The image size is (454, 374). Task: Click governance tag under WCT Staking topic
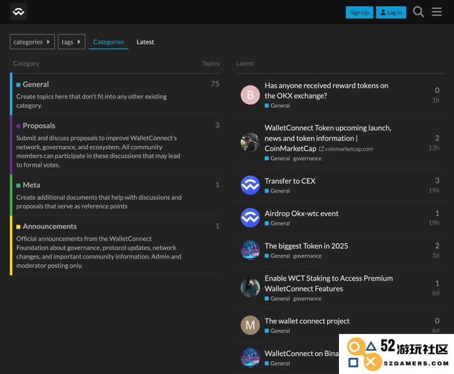(x=307, y=298)
